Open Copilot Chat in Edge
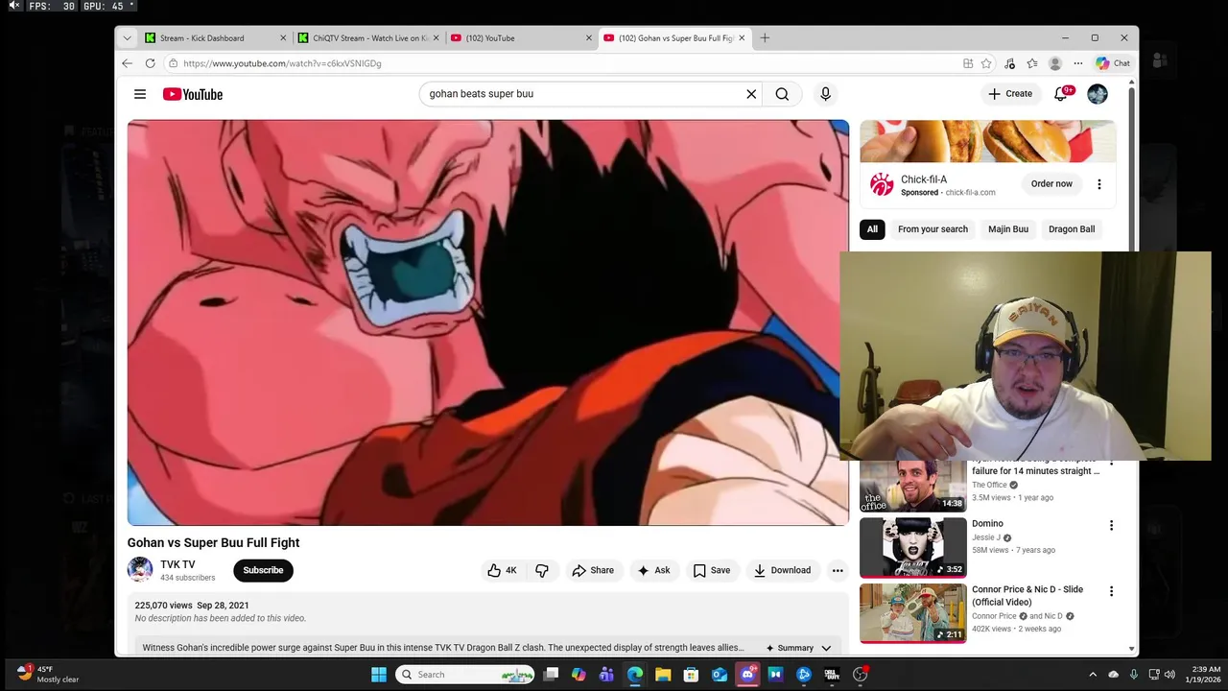This screenshot has height=691, width=1228. [1113, 63]
